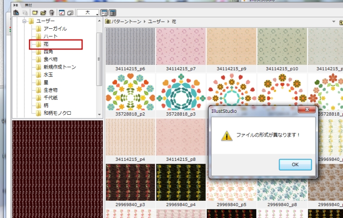Click the trash delete icon

click(51, 12)
